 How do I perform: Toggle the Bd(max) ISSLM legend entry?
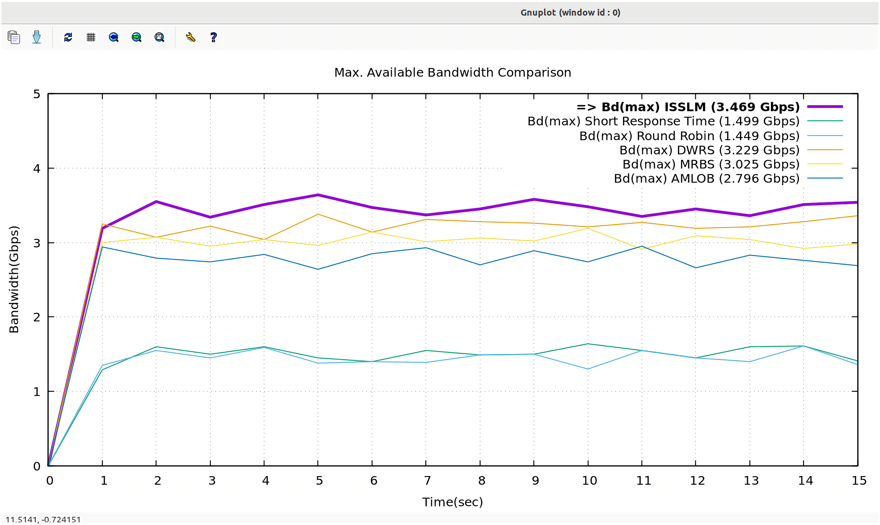pyautogui.click(x=688, y=107)
